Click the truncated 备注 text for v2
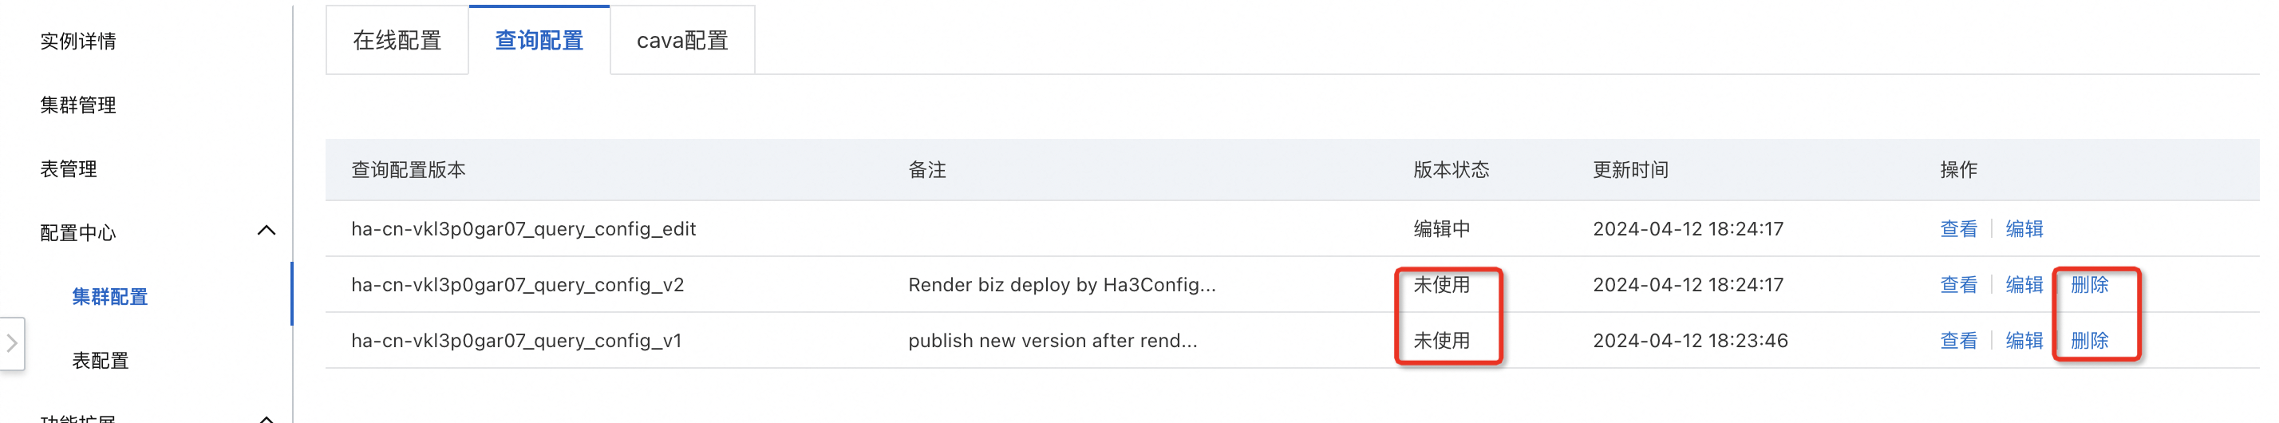 point(1061,285)
